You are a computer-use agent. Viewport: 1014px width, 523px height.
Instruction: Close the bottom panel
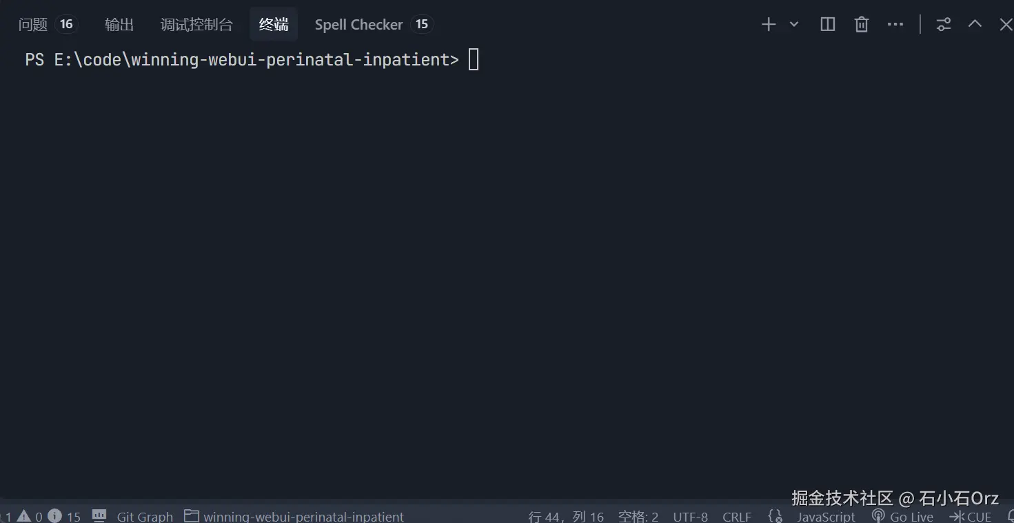coord(1006,25)
